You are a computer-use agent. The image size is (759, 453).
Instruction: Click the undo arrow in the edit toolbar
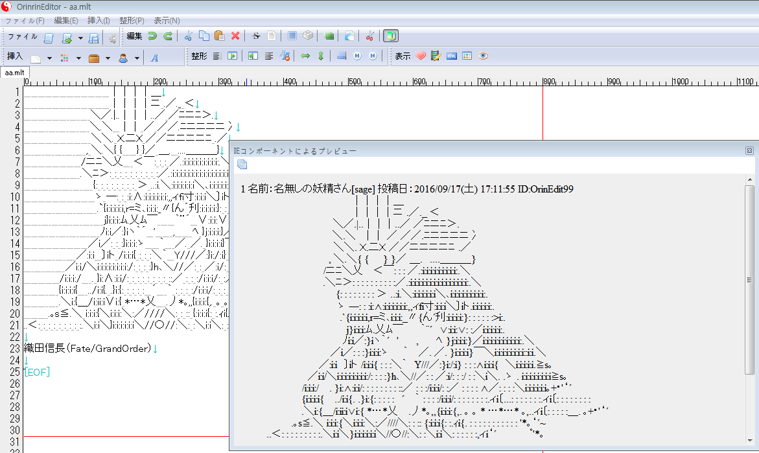tap(152, 36)
